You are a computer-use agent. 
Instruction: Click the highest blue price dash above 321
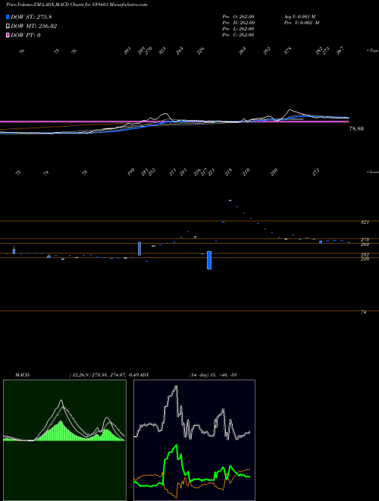[x=230, y=200]
